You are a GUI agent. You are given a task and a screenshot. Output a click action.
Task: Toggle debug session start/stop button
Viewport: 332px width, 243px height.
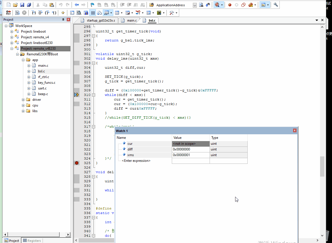[x=217, y=5]
